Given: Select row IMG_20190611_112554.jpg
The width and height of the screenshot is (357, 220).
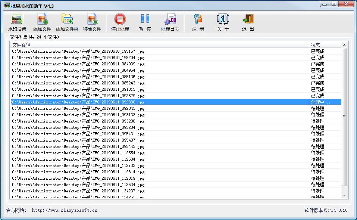Looking at the screenshot, I should (x=176, y=153).
